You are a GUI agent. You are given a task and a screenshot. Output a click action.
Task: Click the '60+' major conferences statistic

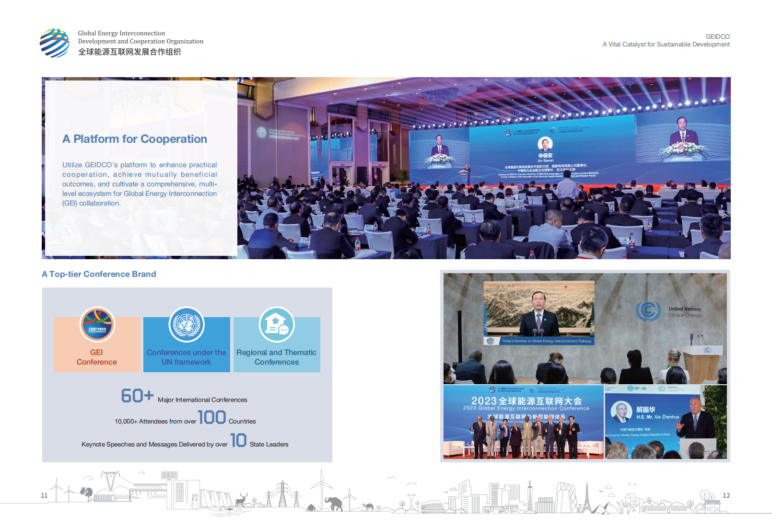pos(137,396)
